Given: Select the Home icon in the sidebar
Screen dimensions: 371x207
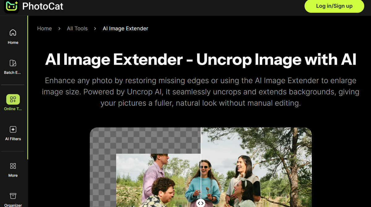Looking at the screenshot, I should click(13, 32).
